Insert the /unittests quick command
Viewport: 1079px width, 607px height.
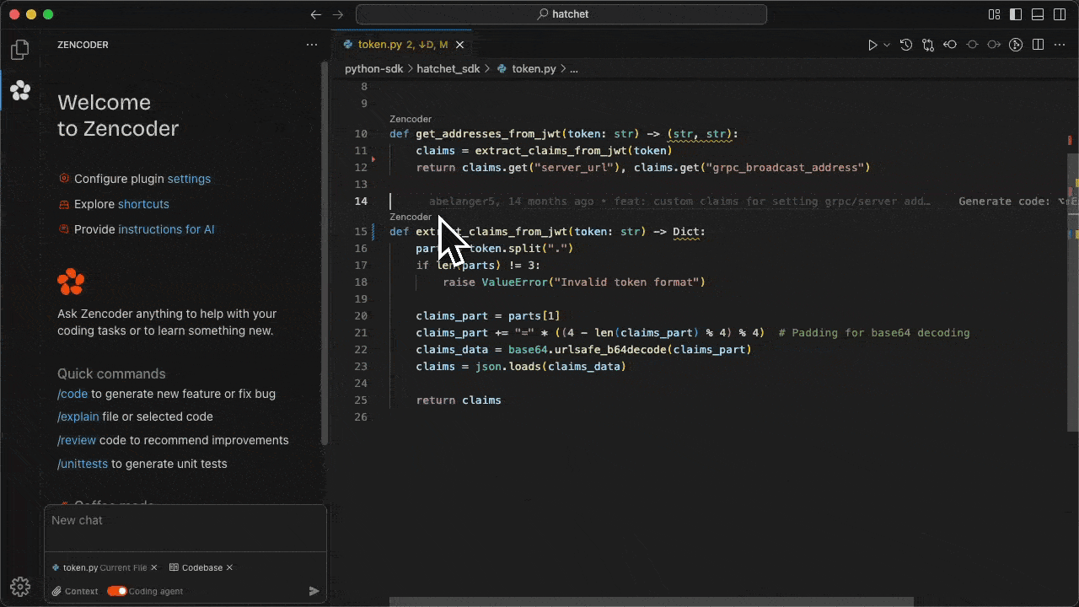pos(83,464)
